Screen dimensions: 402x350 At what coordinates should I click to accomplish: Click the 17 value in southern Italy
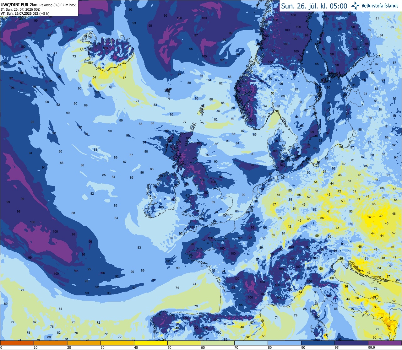pos(389,326)
